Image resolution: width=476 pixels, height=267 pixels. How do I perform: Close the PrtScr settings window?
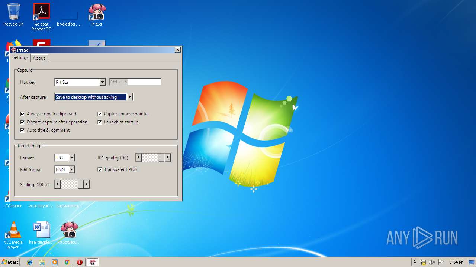pyautogui.click(x=178, y=50)
